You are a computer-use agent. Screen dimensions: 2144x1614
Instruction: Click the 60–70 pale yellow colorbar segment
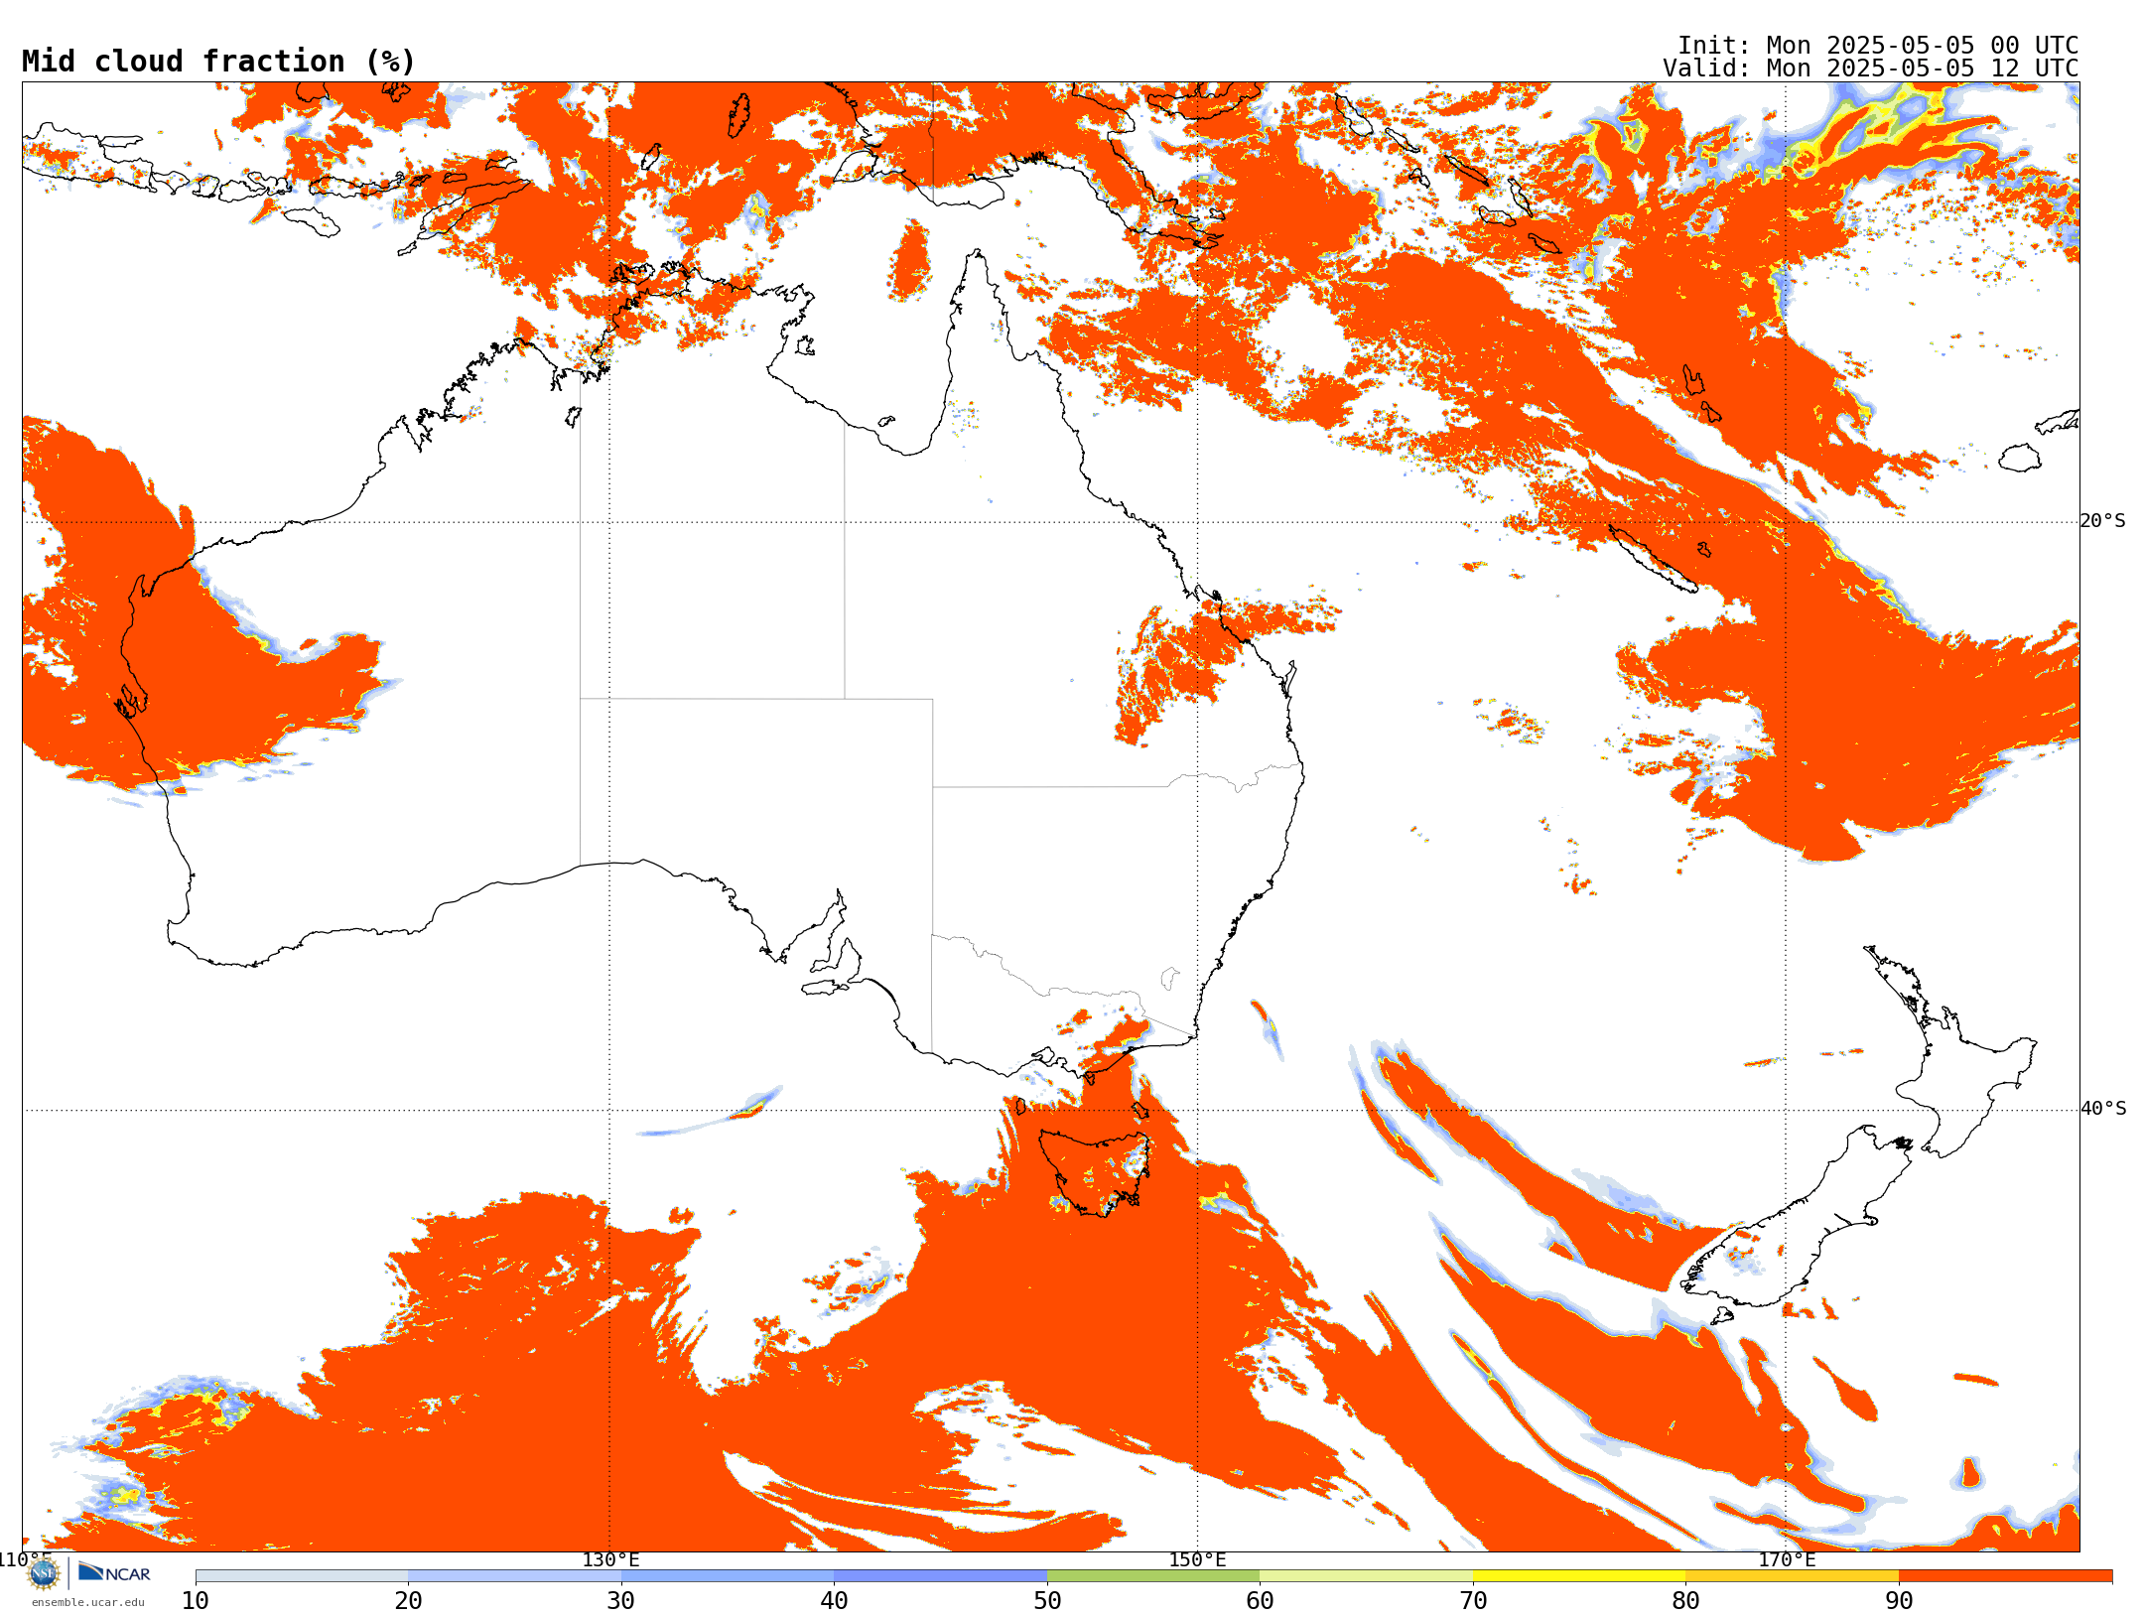coord(1366,1576)
